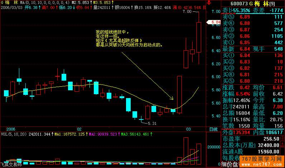Select the 细价盘 tab at bottom

(230, 165)
